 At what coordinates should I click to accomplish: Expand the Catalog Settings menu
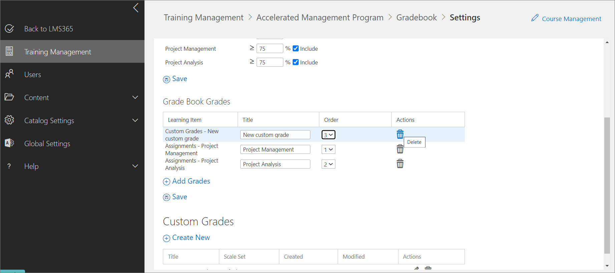(135, 120)
